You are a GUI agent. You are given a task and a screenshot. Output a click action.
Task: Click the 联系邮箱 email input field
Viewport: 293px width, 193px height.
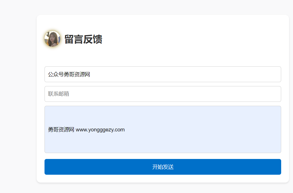[x=163, y=94]
